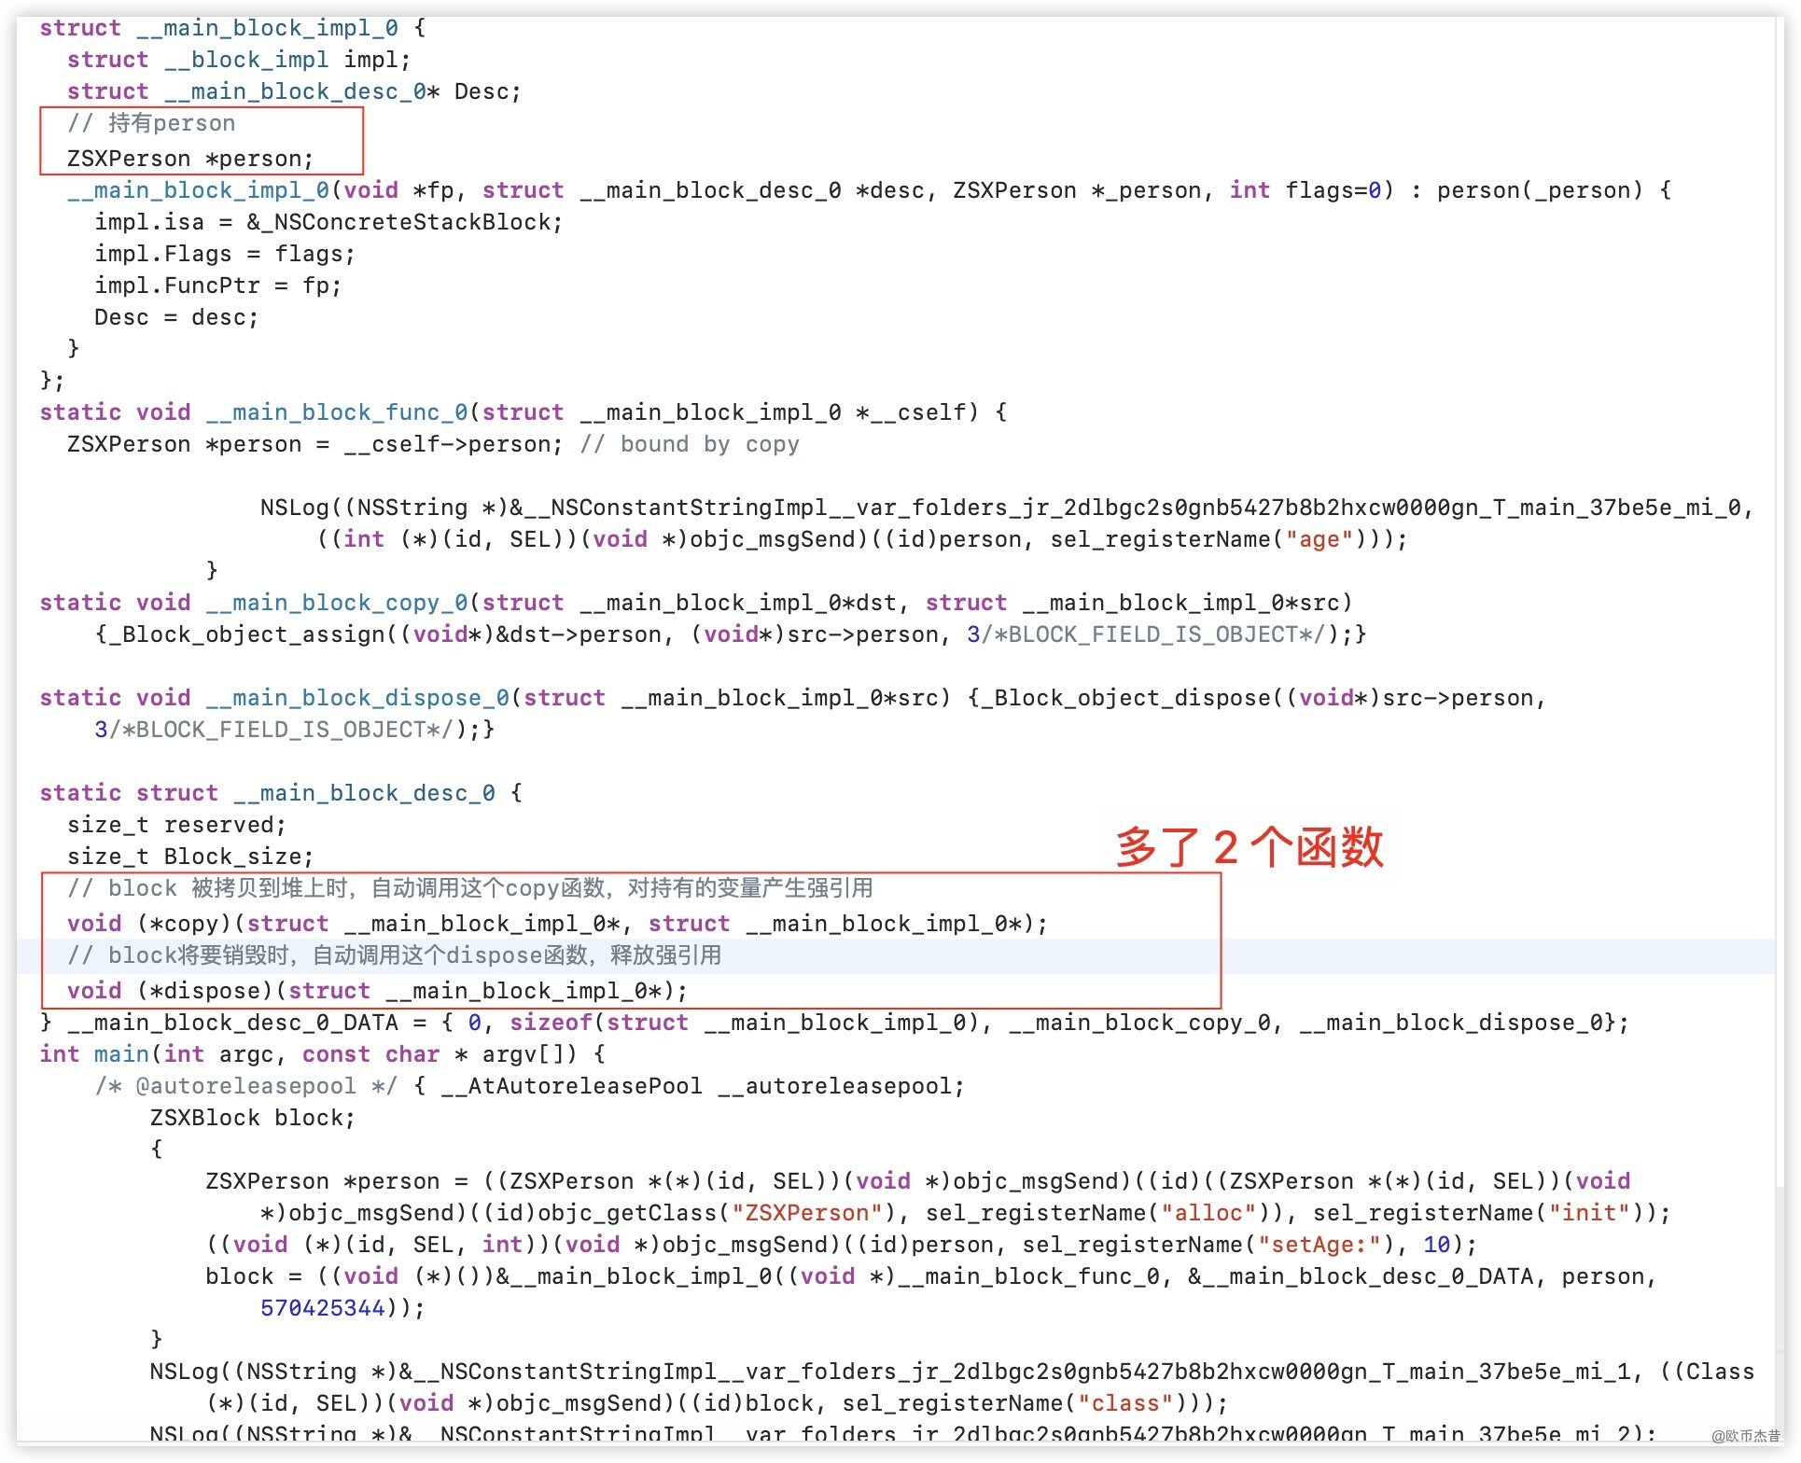The image size is (1801, 1463).
Task: Click the "setAge:" string literal
Action: tap(1319, 1245)
